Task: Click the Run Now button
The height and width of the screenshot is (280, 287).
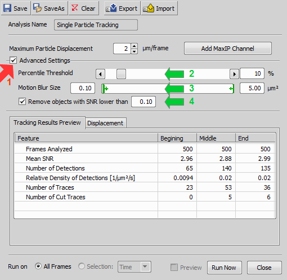Action: 225,268
